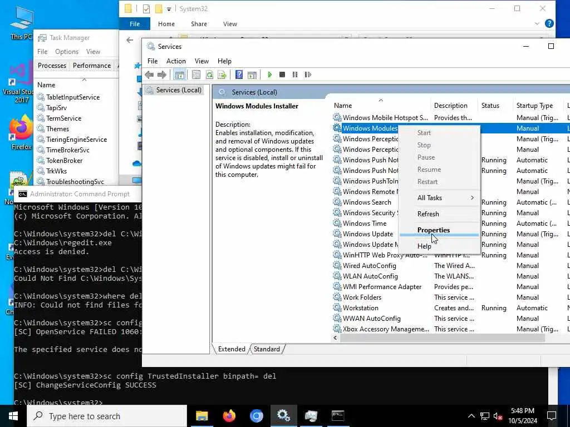Image resolution: width=570 pixels, height=427 pixels.
Task: Open the Windows Start button
Action: [x=13, y=416]
